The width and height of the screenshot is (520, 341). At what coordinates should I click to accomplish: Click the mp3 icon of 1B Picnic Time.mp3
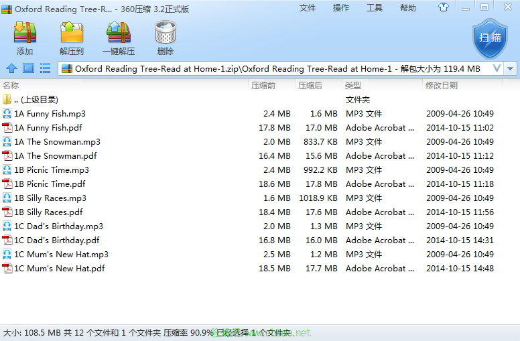7,170
